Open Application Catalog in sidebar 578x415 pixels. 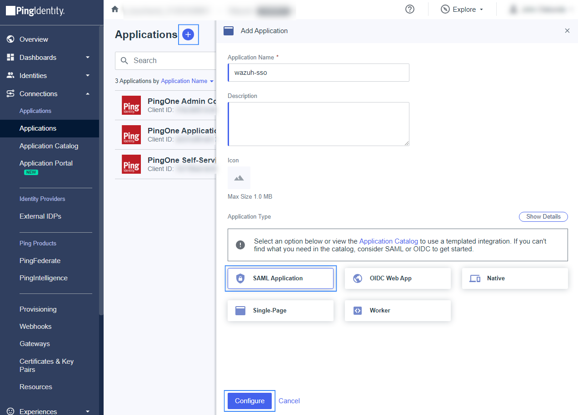(49, 146)
